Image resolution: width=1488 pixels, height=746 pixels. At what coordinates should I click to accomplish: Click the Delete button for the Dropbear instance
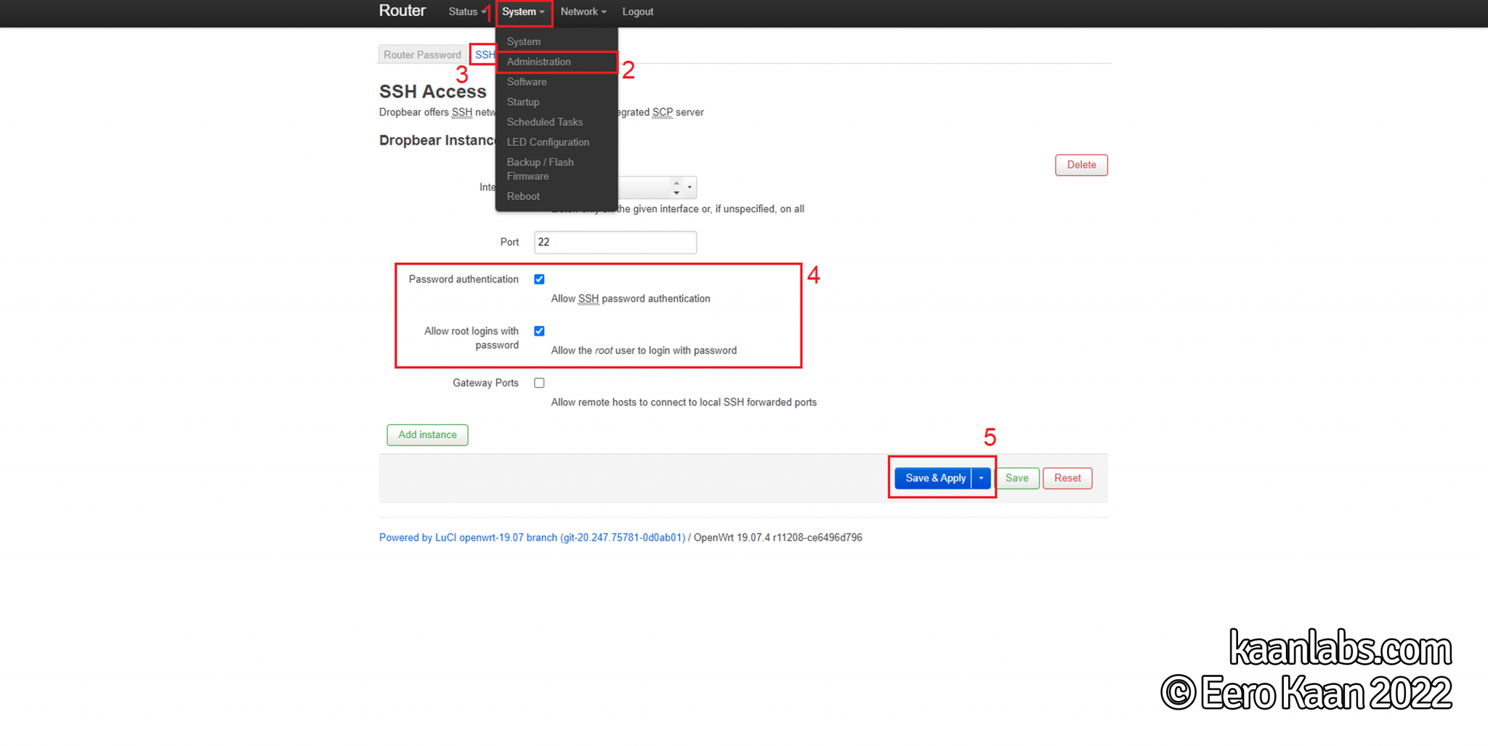(x=1081, y=165)
